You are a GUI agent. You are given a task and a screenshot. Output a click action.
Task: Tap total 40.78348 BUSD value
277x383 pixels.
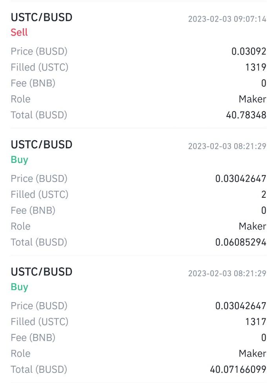(246, 115)
